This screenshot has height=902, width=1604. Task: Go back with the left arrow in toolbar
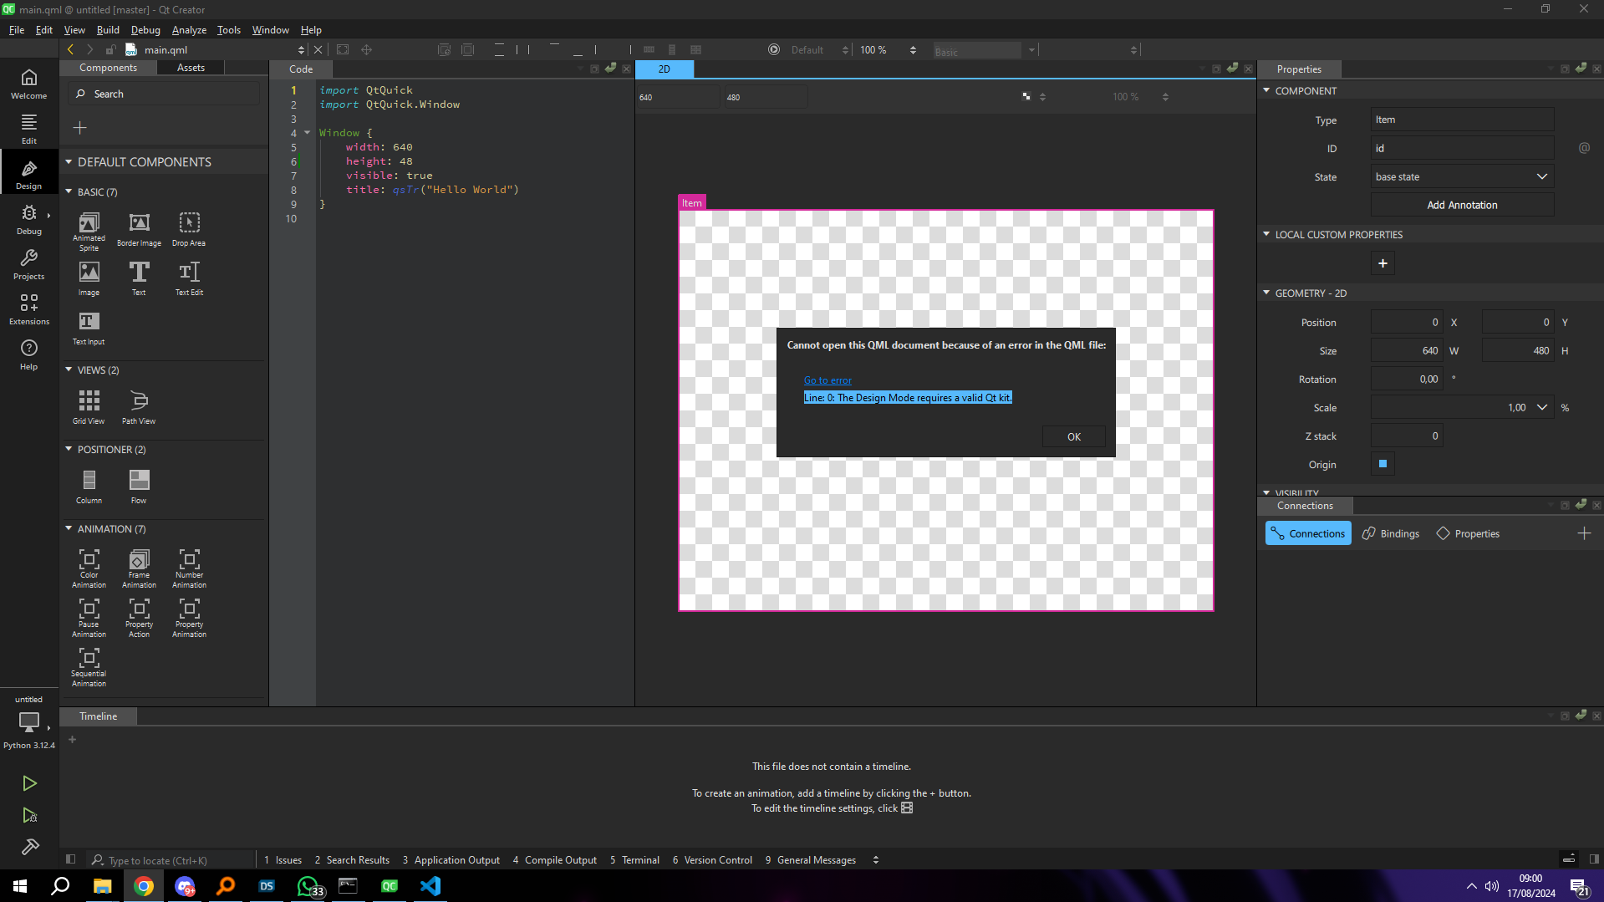(70, 50)
